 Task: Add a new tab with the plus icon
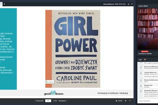coord(4,4)
